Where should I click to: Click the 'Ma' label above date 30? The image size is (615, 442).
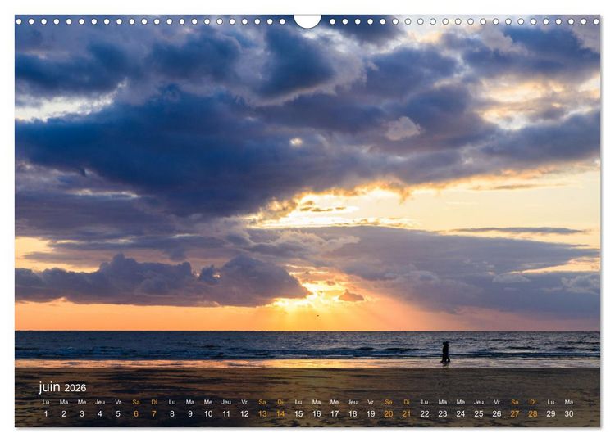point(569,402)
